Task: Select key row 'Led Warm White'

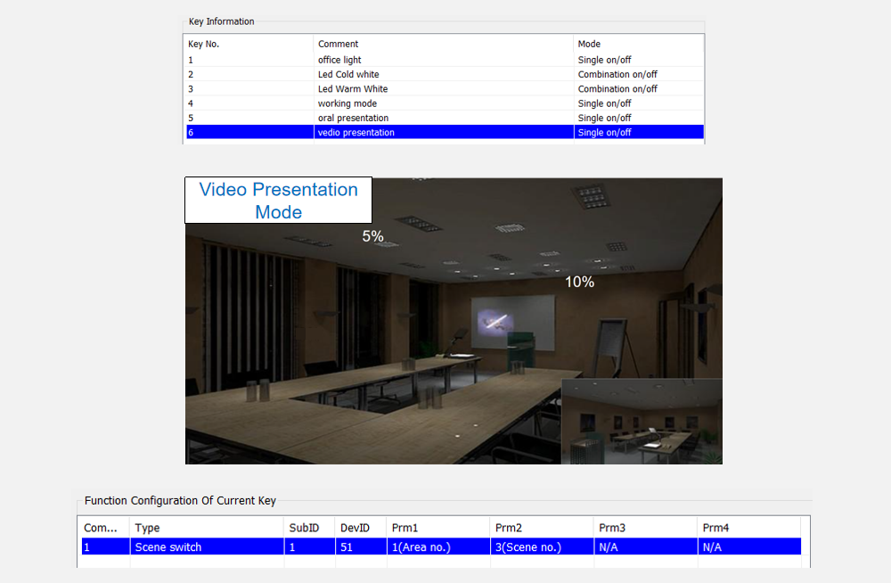Action: point(445,89)
